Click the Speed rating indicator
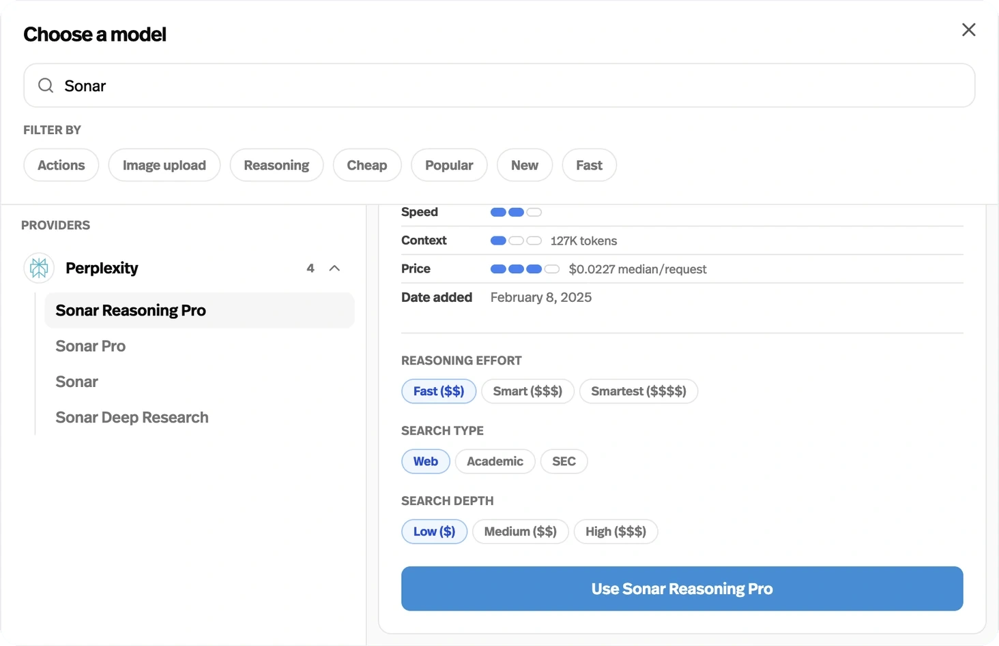The width and height of the screenshot is (999, 646). (x=516, y=212)
